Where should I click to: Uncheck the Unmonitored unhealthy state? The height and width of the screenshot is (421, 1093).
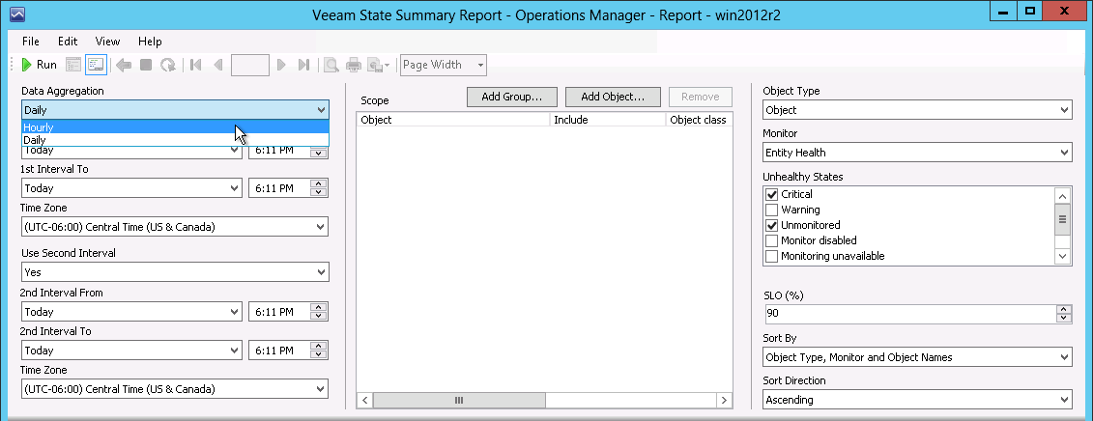771,225
